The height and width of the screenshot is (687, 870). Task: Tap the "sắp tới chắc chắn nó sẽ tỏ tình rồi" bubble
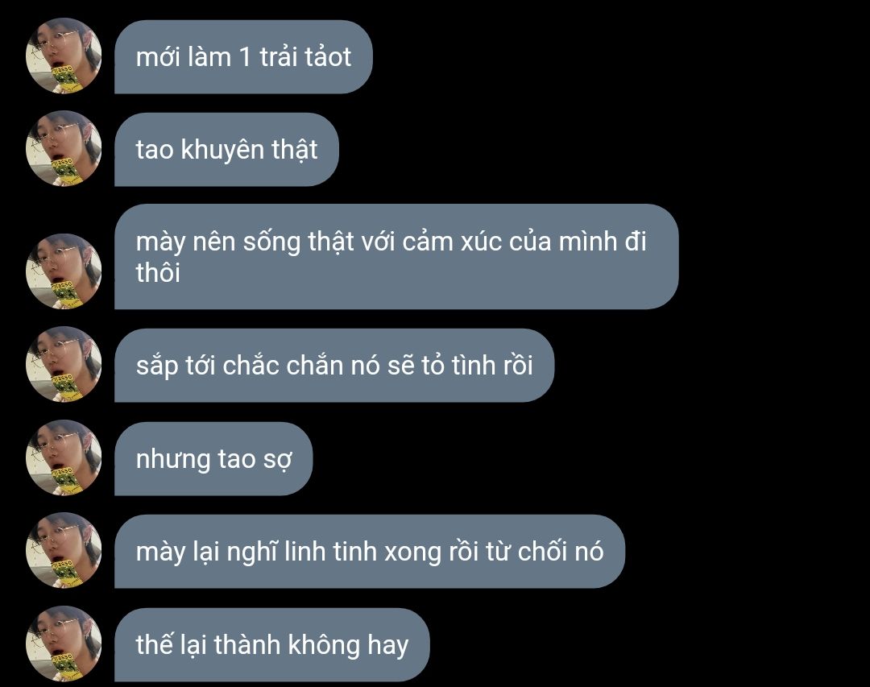[334, 366]
